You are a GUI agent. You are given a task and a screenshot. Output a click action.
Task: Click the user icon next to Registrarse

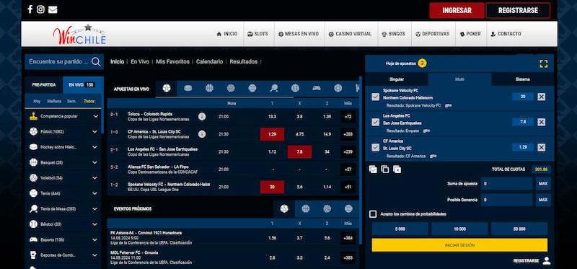pos(547,261)
